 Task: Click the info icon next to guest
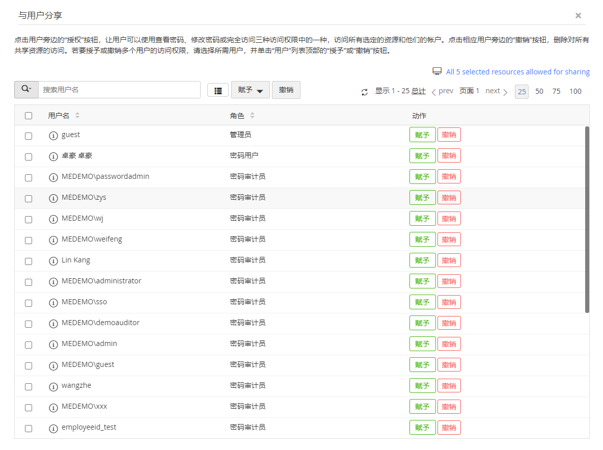click(x=53, y=136)
